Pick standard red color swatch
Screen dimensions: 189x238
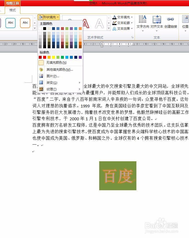tap(45, 57)
